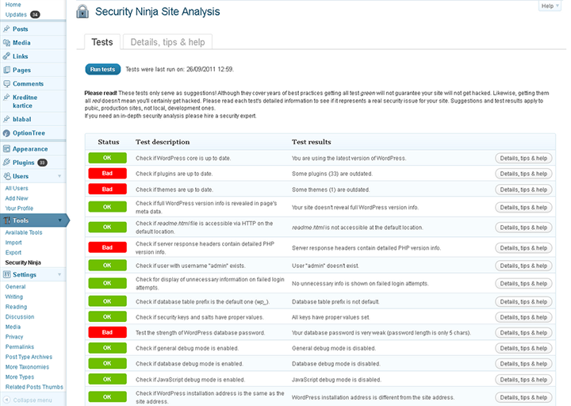
Task: Open Add New user link
Action: 17,198
